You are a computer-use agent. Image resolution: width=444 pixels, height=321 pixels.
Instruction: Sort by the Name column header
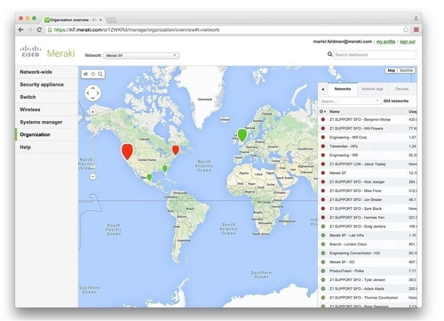tap(335, 112)
